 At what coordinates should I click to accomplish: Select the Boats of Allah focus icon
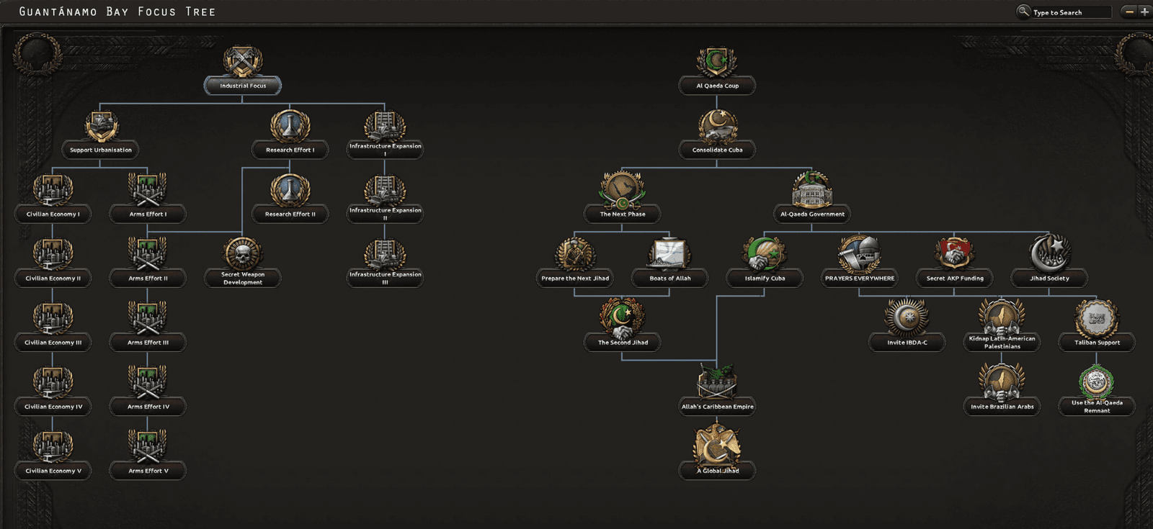coord(669,254)
